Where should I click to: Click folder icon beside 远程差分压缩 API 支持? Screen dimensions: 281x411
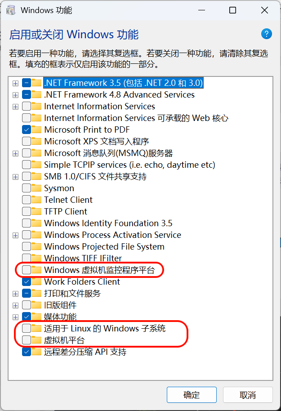point(36,352)
